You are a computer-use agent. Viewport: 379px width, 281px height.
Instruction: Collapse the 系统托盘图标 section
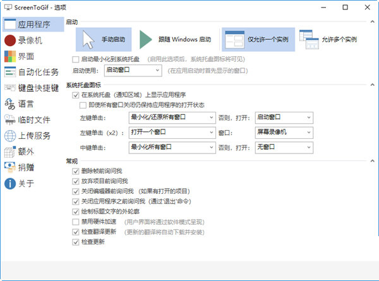(372, 85)
